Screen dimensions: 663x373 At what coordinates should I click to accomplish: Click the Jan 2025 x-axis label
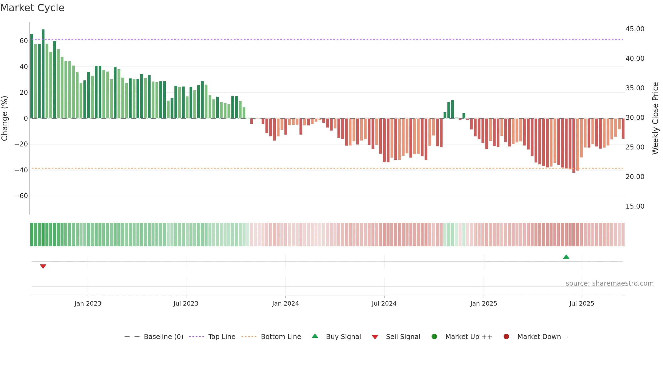484,304
